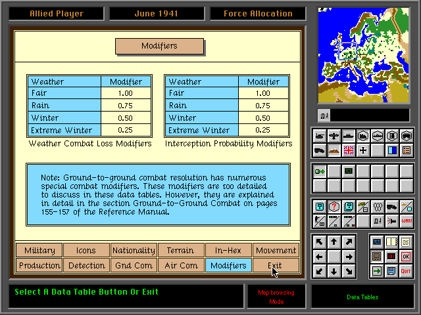Viewport: 421px width, 315px height.
Task: Open the In-Hex data table tab
Action: pyautogui.click(x=228, y=250)
